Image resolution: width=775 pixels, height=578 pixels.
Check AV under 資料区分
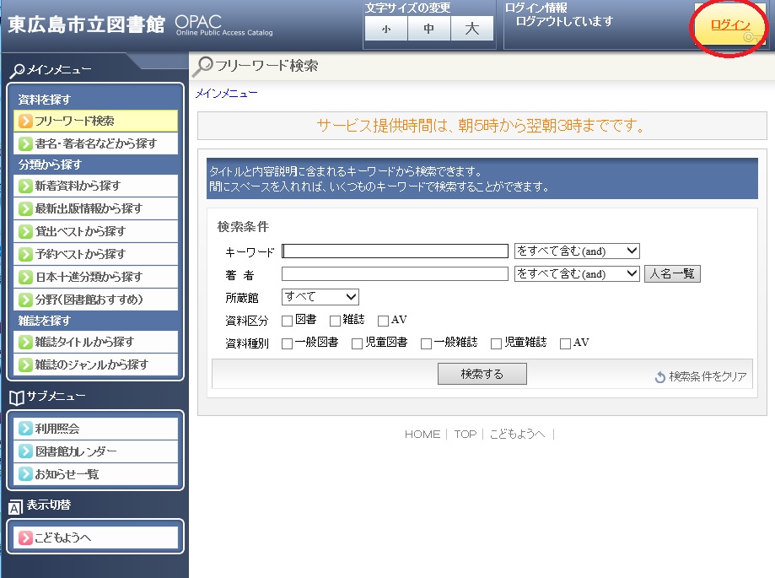[x=383, y=321]
